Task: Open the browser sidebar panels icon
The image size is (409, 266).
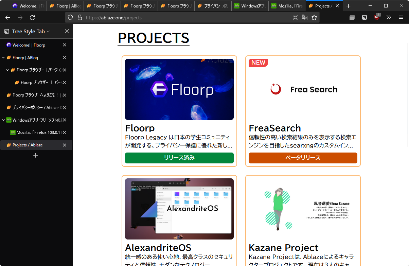Action: pos(352,17)
